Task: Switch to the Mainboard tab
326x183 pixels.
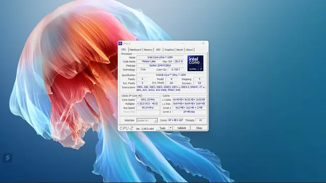Action: click(135, 50)
